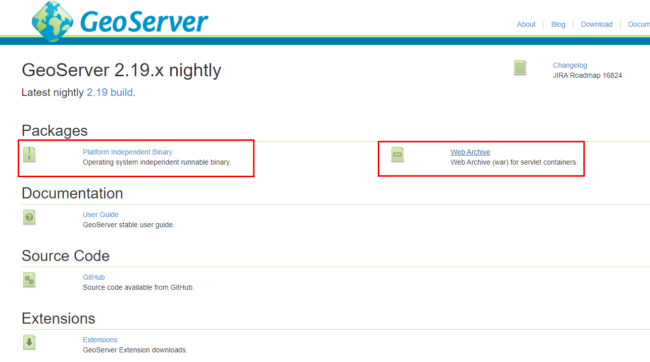The image size is (650, 362).
Task: Open the About menu item
Action: point(526,24)
